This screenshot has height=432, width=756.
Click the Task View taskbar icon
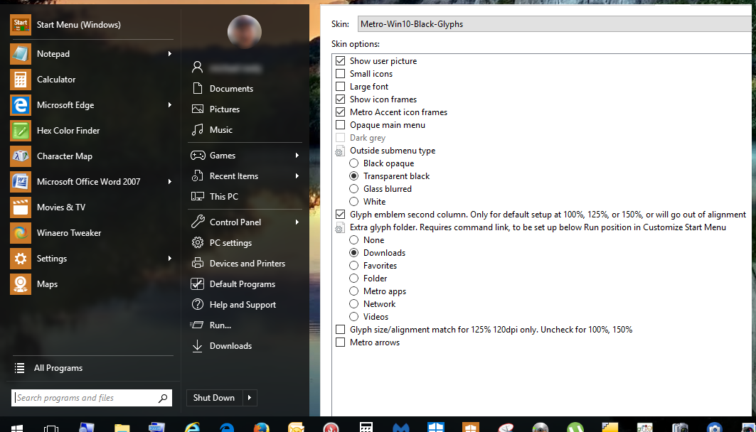click(51, 428)
